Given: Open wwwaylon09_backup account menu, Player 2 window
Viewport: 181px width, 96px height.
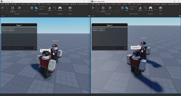Looking at the screenshot, I should (174, 4).
